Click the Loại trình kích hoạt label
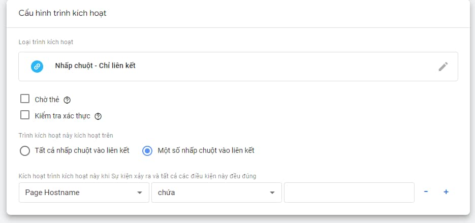 point(46,42)
